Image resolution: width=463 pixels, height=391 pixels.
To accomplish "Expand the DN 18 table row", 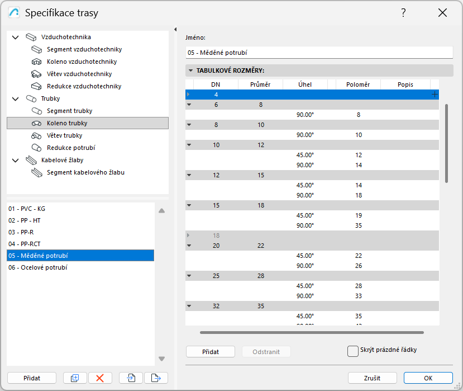I will pos(189,236).
